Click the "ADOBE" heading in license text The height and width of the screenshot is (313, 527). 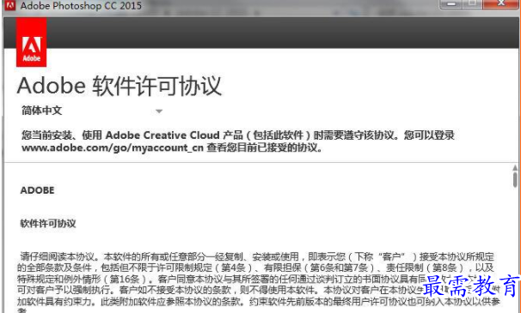click(37, 190)
